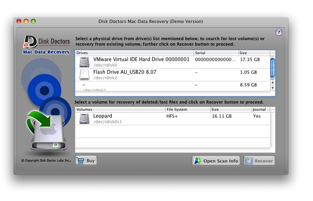Click the Journal column header
The height and width of the screenshot is (201, 313).
tap(261, 109)
